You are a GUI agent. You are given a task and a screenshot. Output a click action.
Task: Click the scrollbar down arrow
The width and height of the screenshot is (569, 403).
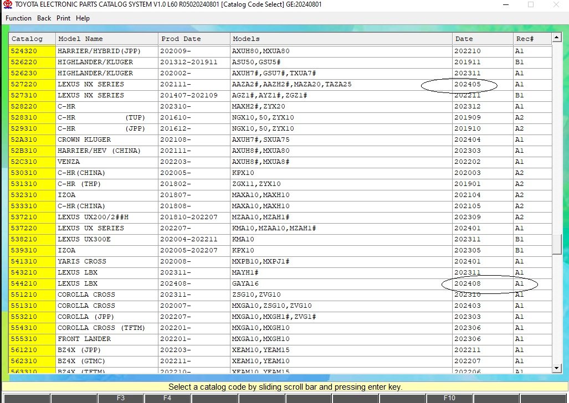557,368
